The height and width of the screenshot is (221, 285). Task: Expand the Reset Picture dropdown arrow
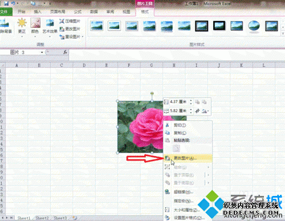[83, 37]
